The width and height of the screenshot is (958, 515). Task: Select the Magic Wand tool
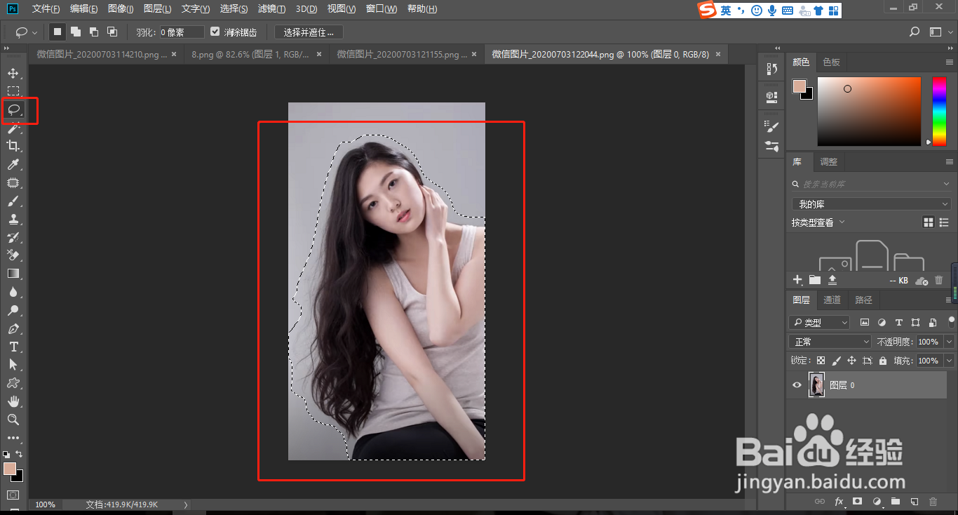click(x=13, y=128)
